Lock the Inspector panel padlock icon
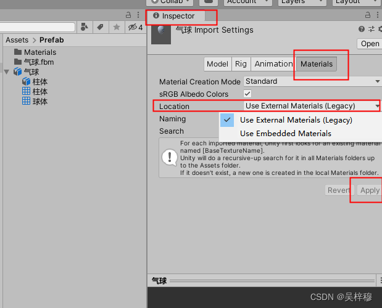This screenshot has width=382, height=308. coord(368,15)
